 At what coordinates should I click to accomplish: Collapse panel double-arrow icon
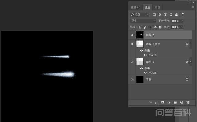coord(190,2)
